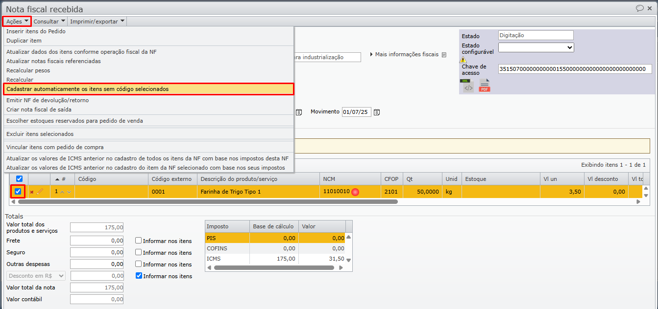Click down arrow of tax table scrollbar

pos(349,260)
